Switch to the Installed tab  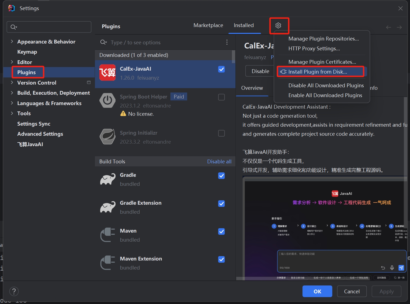pyautogui.click(x=244, y=25)
